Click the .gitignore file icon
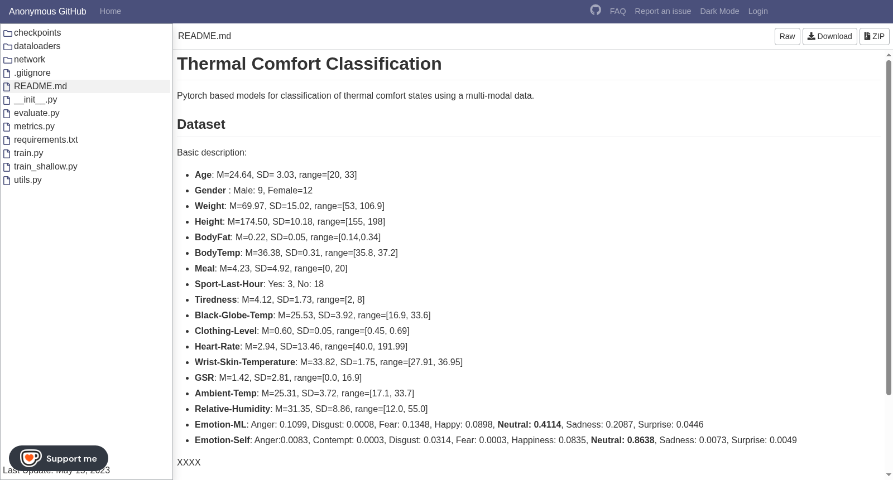The image size is (893, 480). tap(7, 73)
